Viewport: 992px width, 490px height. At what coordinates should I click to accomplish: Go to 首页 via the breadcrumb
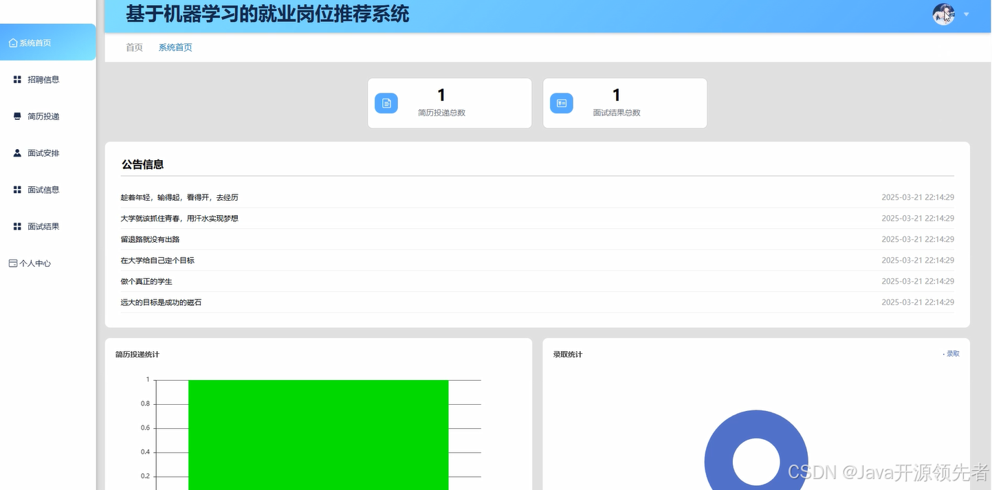click(x=133, y=47)
